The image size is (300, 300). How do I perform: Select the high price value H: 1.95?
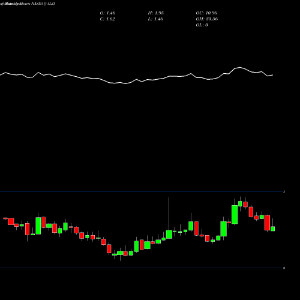point(156,13)
